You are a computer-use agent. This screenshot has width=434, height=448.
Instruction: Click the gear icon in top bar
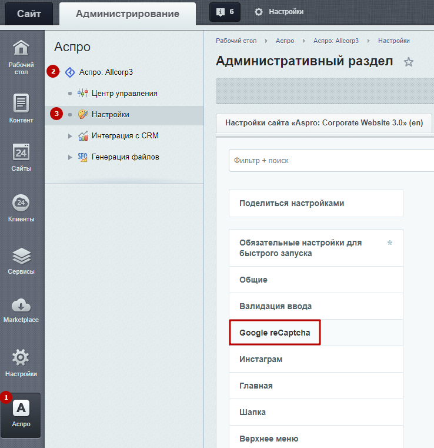[x=259, y=12]
